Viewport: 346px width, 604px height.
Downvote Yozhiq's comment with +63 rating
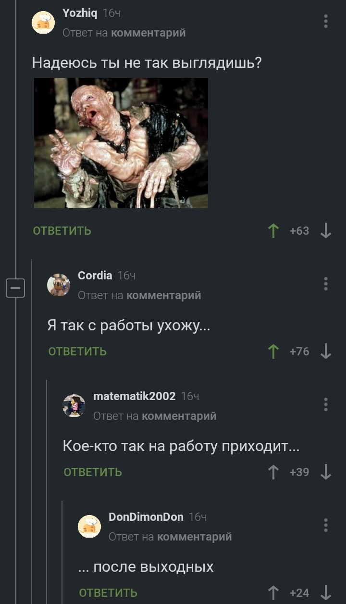326,231
